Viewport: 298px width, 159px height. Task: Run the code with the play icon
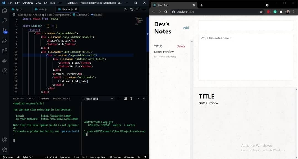tap(125, 9)
